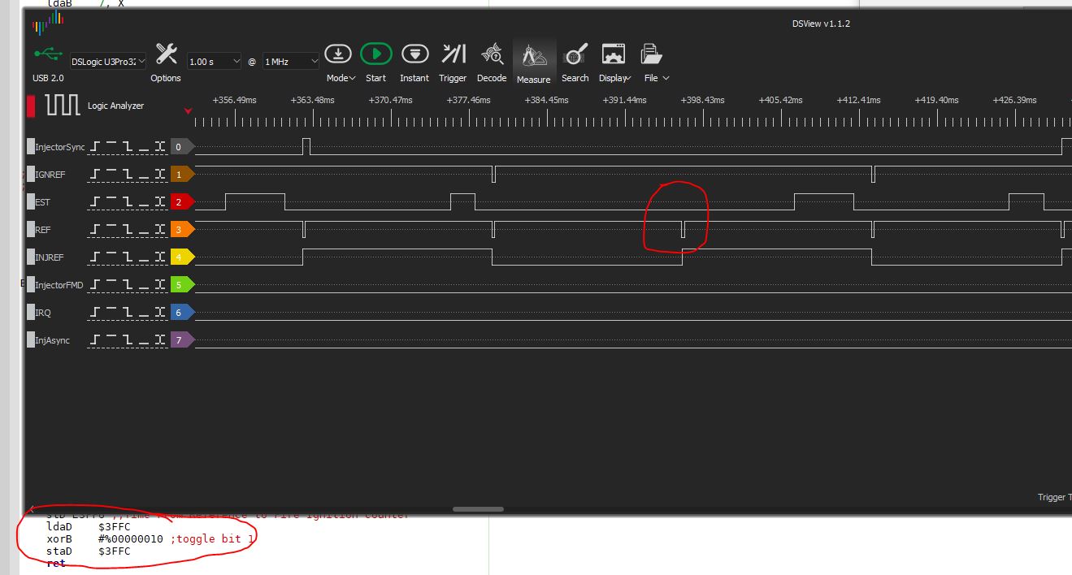Select the EST channel label
Screen dimensions: 1072x575
[42, 202]
